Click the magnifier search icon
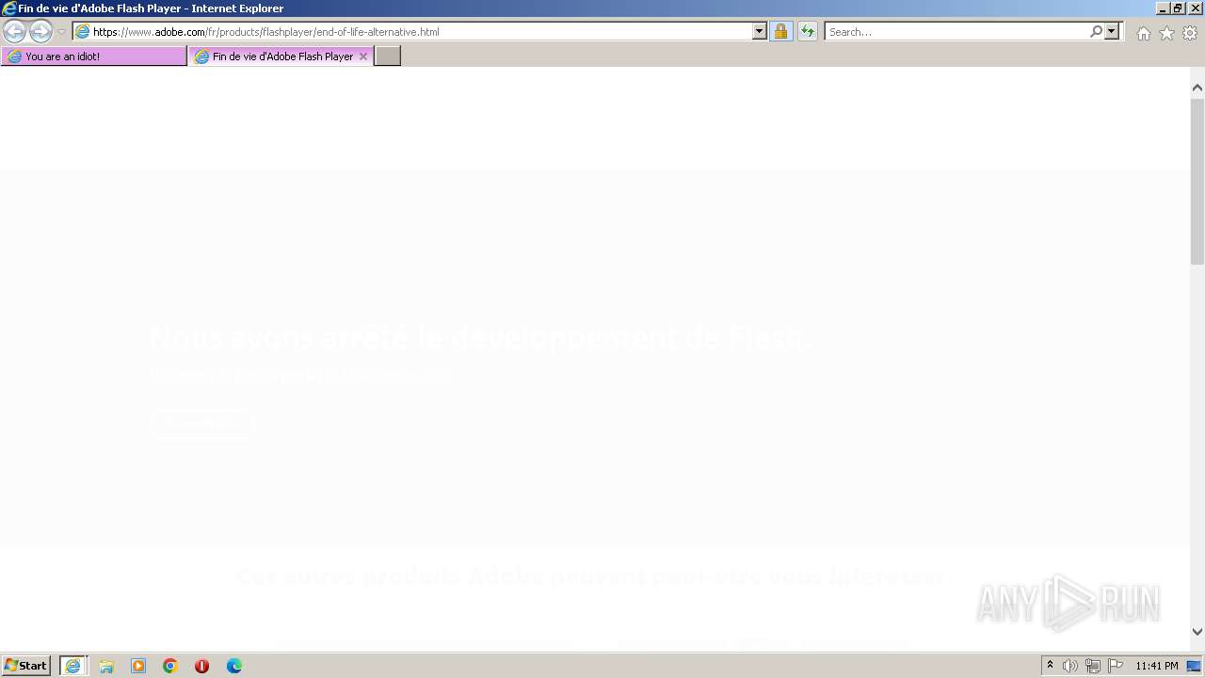 [1096, 32]
